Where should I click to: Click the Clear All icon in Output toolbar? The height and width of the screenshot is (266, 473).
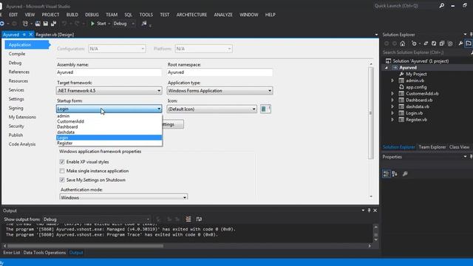click(188, 219)
